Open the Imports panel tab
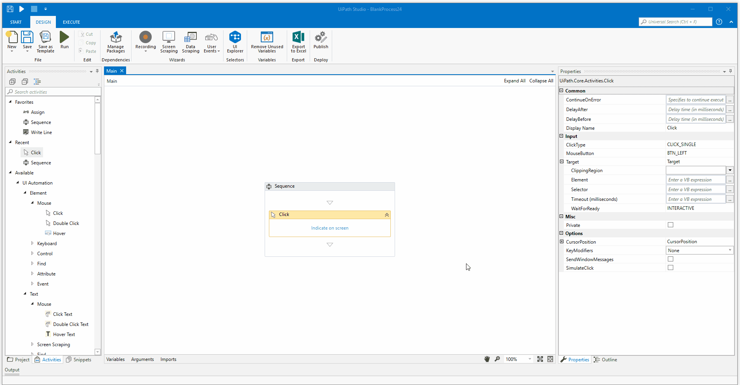The height and width of the screenshot is (385, 740). (x=168, y=359)
